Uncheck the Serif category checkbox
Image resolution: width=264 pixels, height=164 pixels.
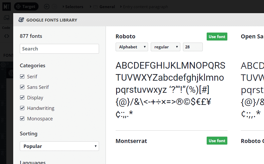pyautogui.click(x=22, y=76)
